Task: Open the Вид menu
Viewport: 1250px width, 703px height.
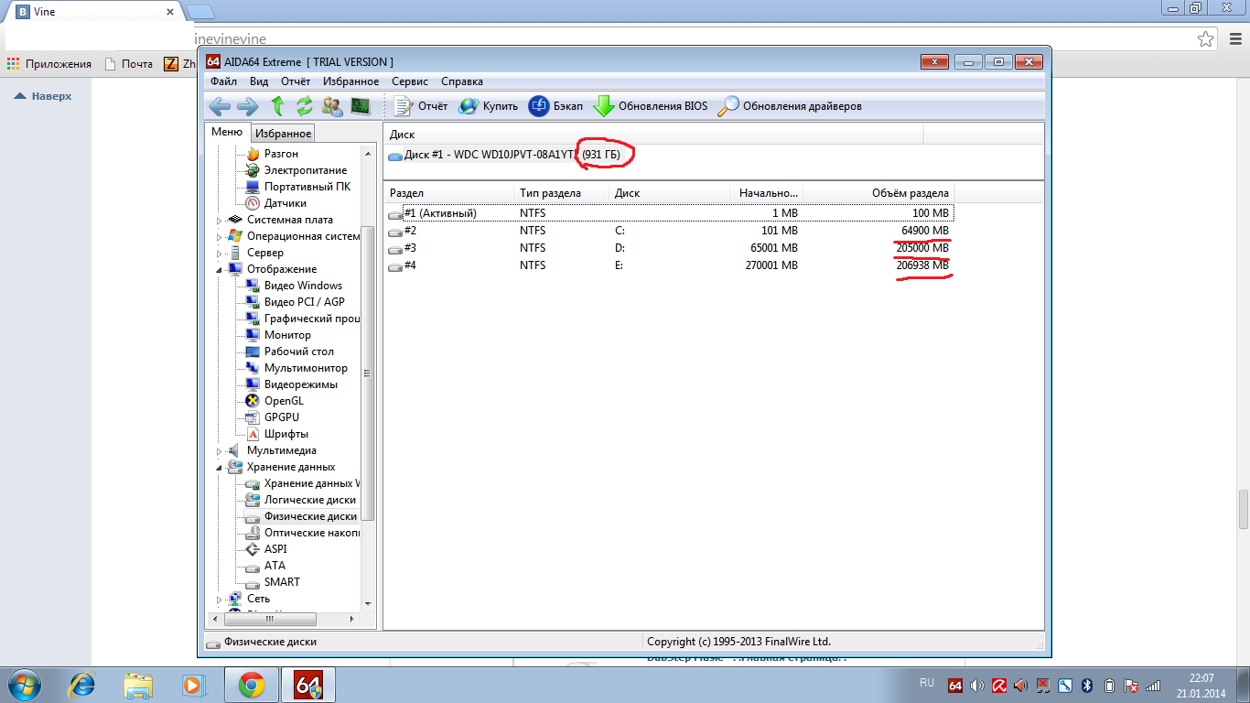Action: tap(259, 81)
